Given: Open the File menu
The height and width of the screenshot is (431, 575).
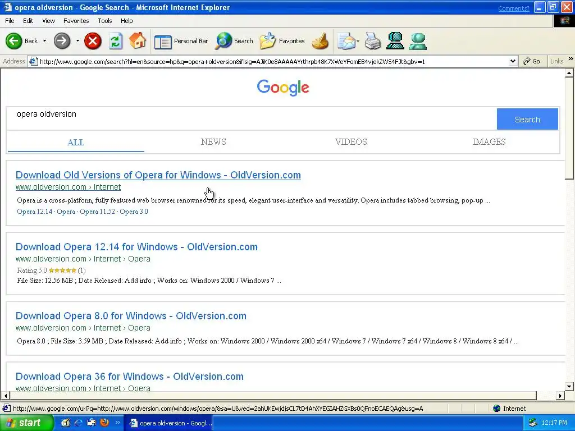Looking at the screenshot, I should [x=10, y=21].
